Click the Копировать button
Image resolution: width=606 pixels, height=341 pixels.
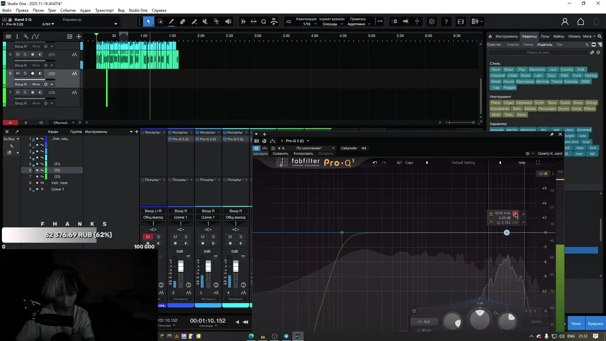(x=303, y=153)
